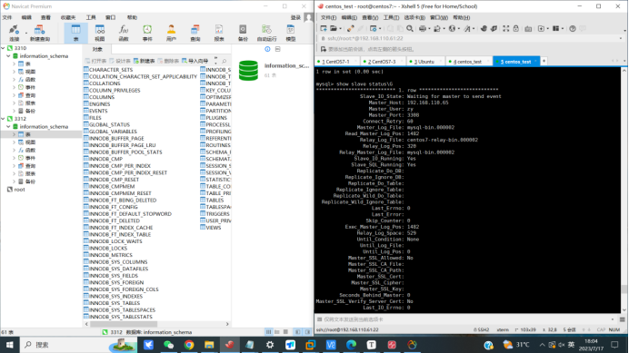This screenshot has height=353, width=629.
Task: Open the View (视图) toolbar icon
Action: (x=99, y=33)
